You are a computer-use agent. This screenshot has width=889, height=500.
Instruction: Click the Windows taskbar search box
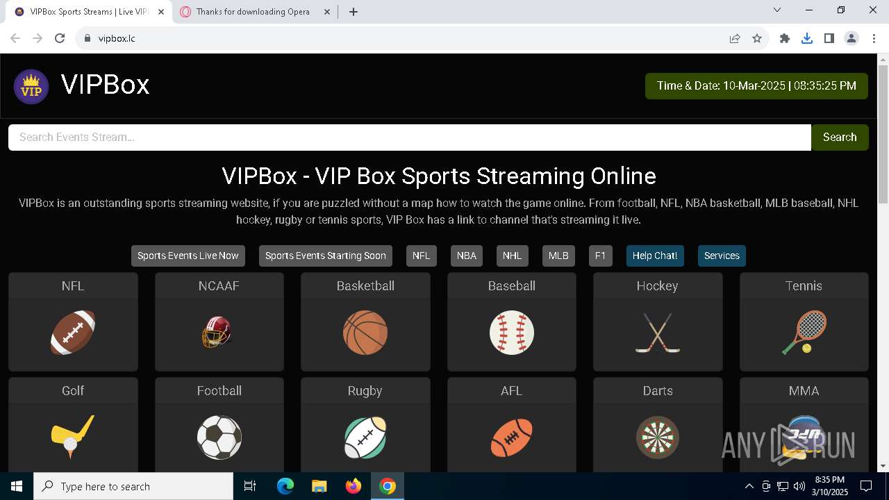pyautogui.click(x=133, y=486)
